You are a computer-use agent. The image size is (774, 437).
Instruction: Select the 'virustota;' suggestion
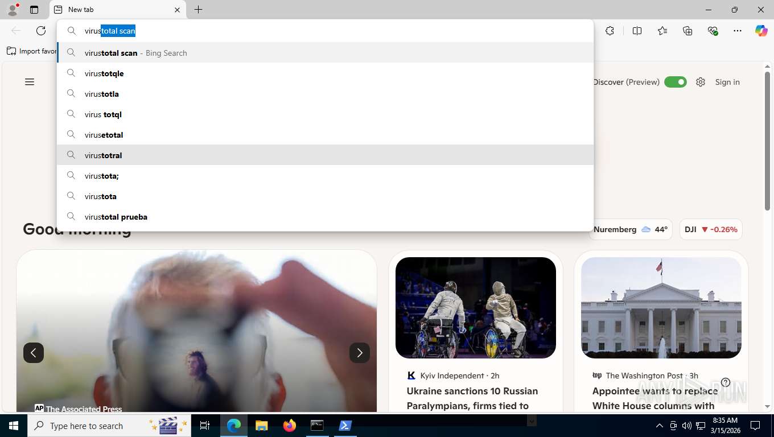(x=325, y=176)
